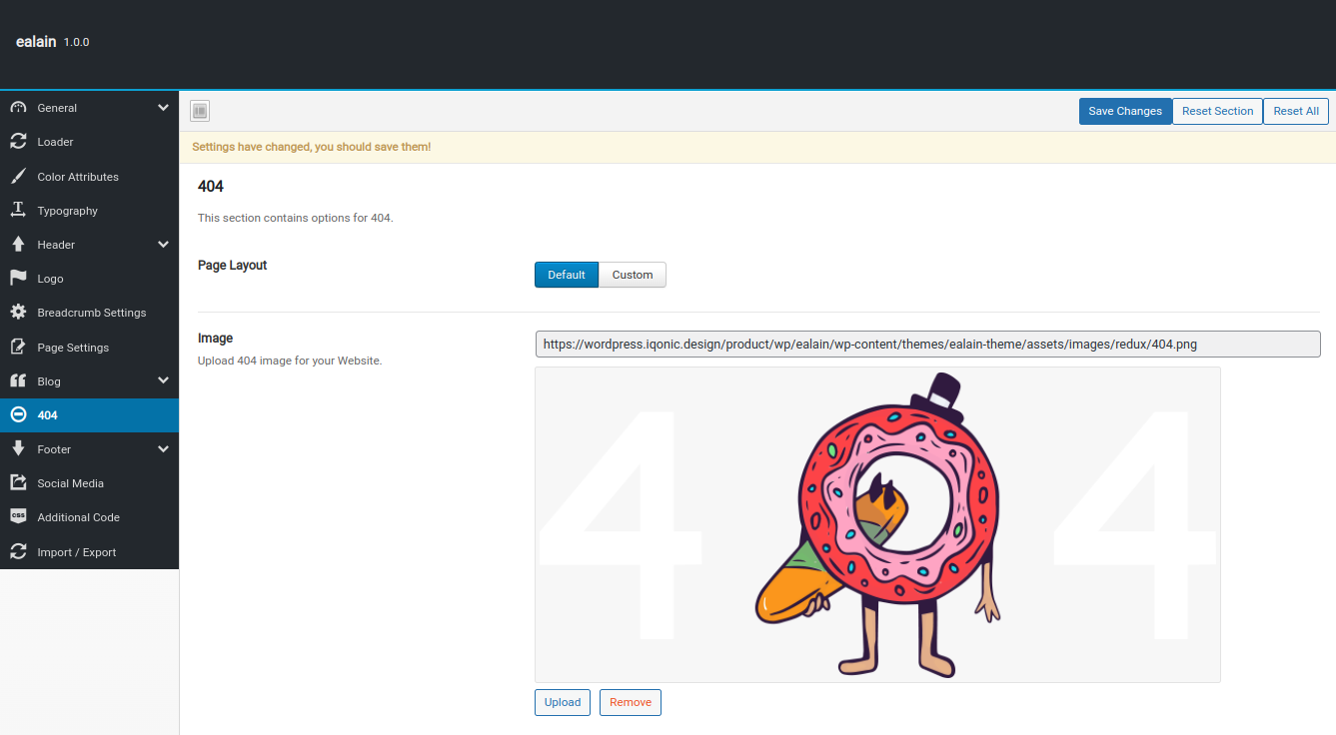The image size is (1336, 735).
Task: Click the Social Media share icon
Action: (18, 483)
